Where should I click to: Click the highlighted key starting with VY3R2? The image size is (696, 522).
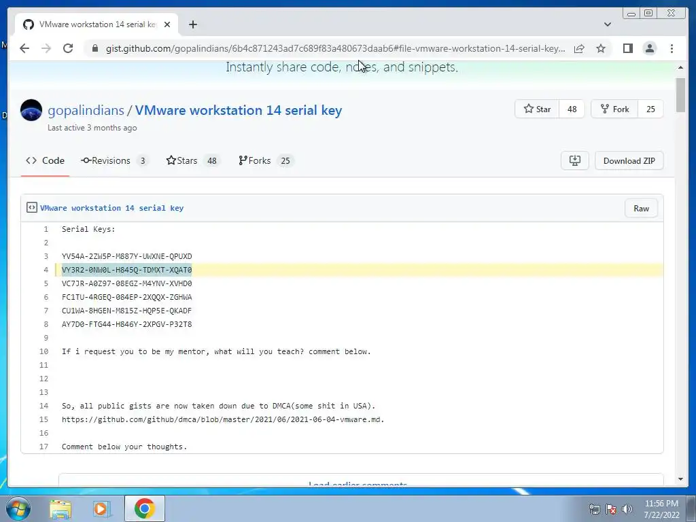tap(126, 270)
